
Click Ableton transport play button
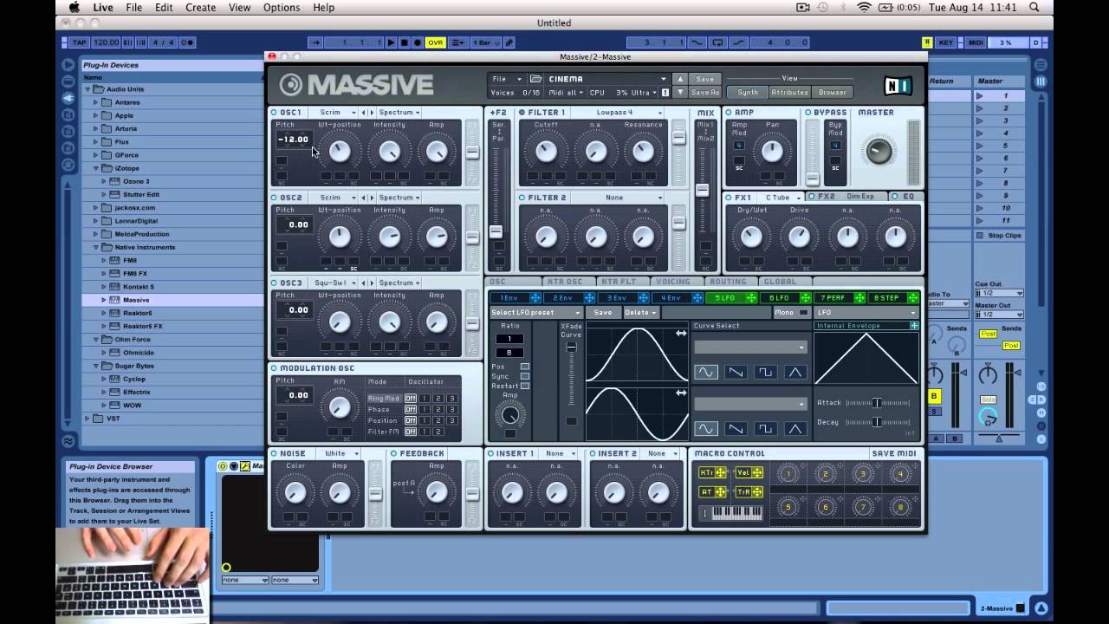(x=391, y=42)
